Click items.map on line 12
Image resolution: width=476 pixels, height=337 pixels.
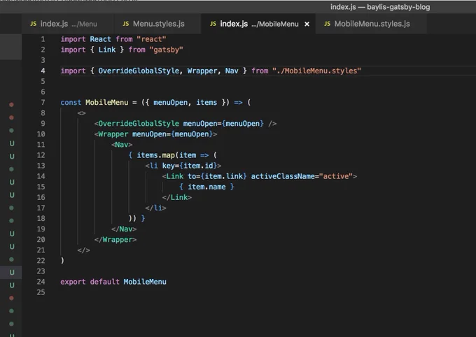click(155, 155)
